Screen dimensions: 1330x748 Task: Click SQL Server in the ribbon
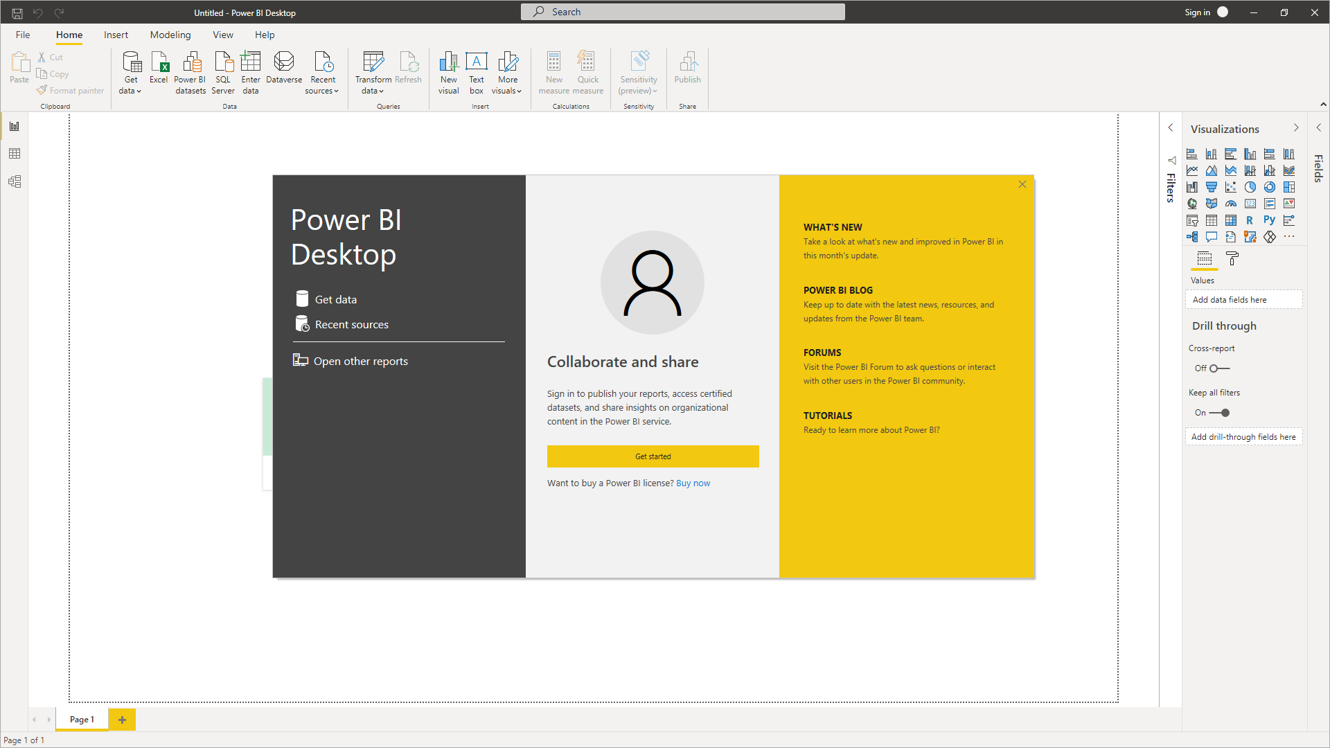pyautogui.click(x=223, y=73)
